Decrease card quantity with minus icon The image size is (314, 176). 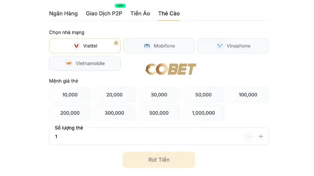pyautogui.click(x=248, y=136)
